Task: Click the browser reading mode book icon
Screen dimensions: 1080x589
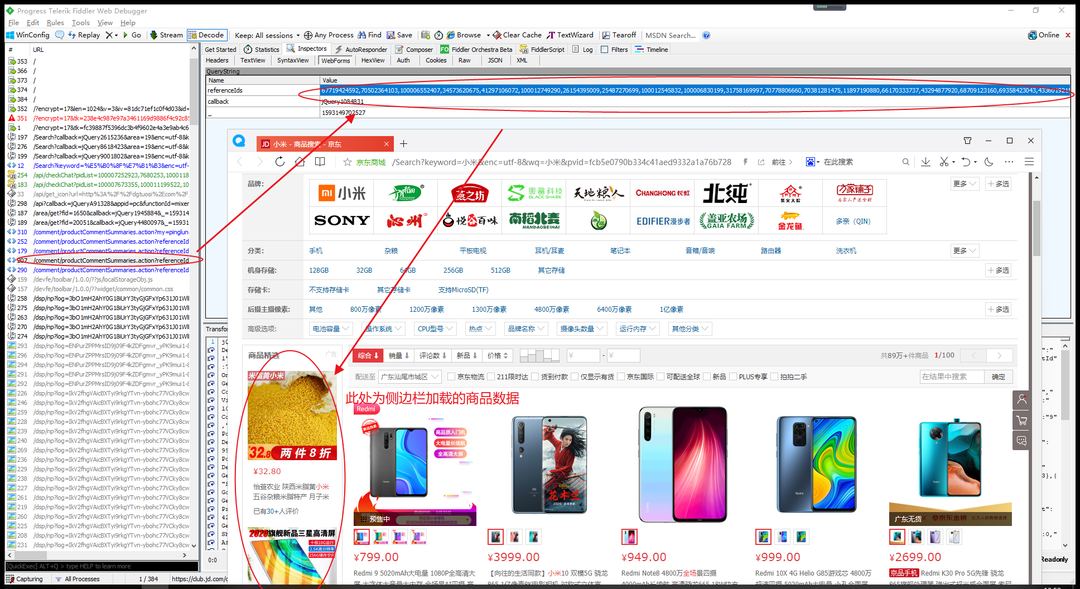Action: pyautogui.click(x=320, y=162)
